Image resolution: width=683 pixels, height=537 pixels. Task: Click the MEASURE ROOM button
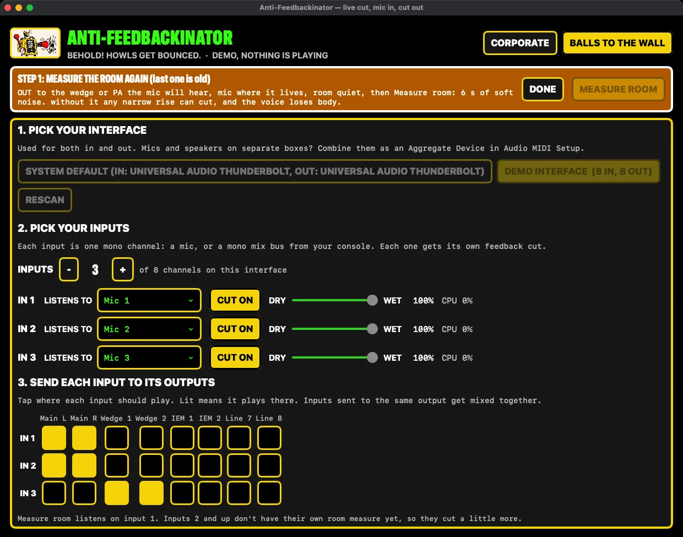[618, 89]
